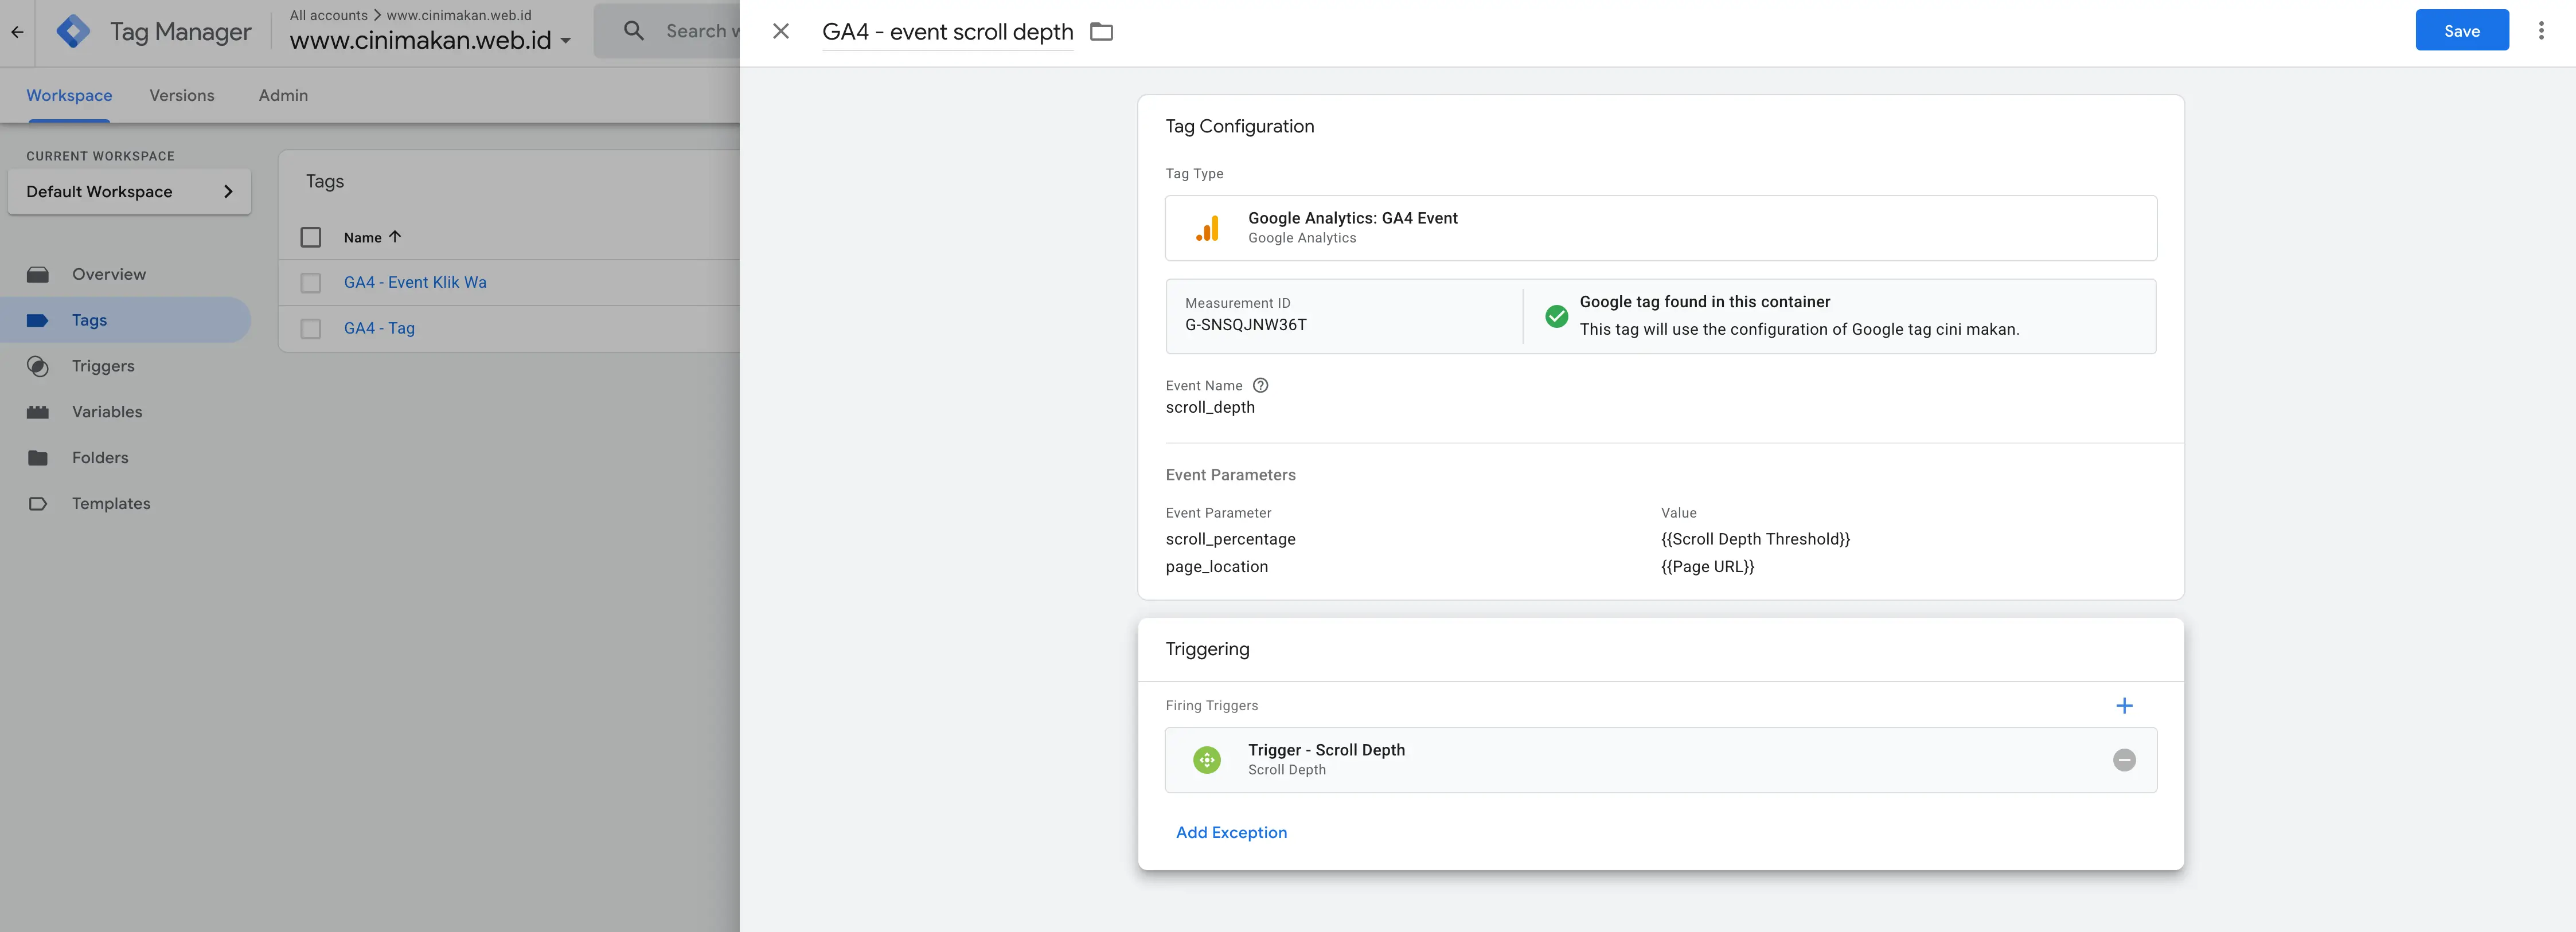Open Folders in the sidebar
The width and height of the screenshot is (2576, 932).
[100, 458]
